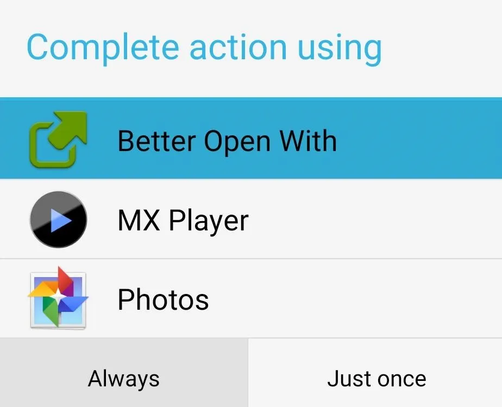The height and width of the screenshot is (407, 502).
Task: Click blank space right of MX Player label
Action: [374, 220]
